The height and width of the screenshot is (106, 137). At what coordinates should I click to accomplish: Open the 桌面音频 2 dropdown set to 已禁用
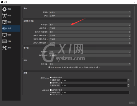point(90,28)
